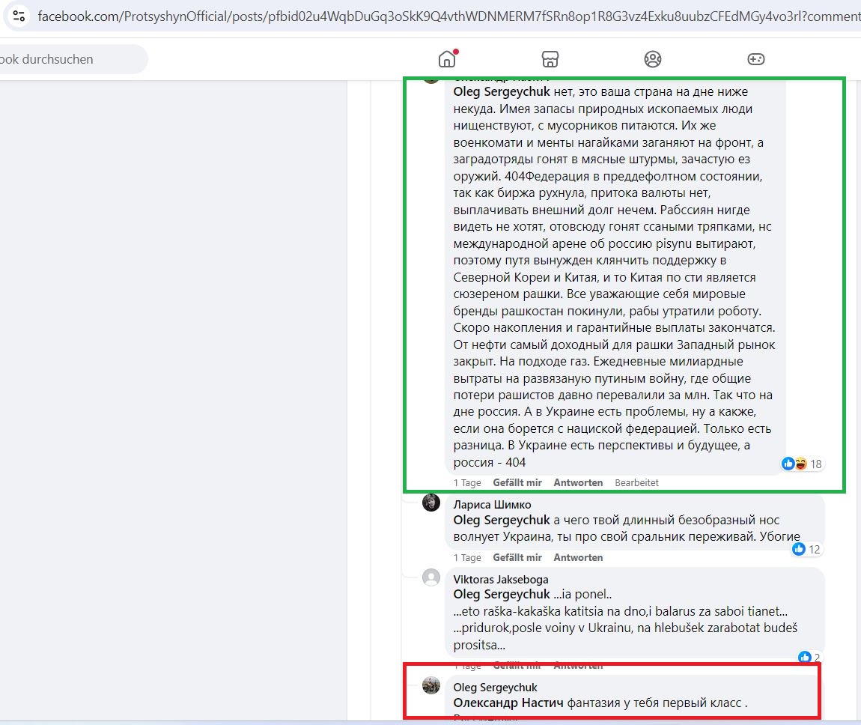Open the Bearbeitet edit history link
The height and width of the screenshot is (725, 861).
coord(636,483)
